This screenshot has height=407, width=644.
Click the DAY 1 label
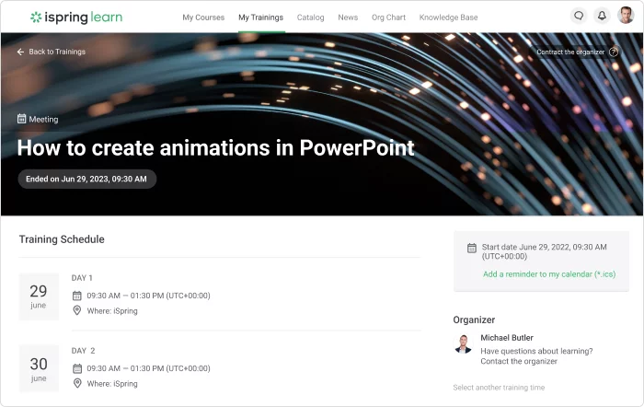tap(82, 278)
